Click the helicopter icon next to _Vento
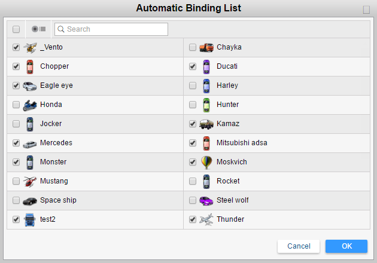The height and width of the screenshot is (263, 377). click(x=30, y=47)
